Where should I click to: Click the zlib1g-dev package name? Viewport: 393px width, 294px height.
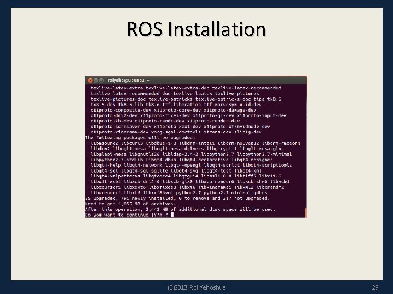[x=248, y=132]
